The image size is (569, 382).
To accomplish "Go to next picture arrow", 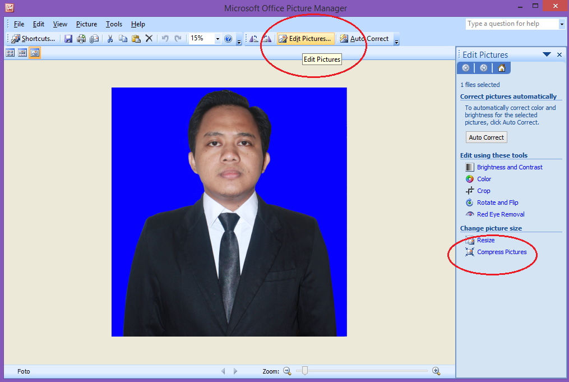I will (235, 371).
